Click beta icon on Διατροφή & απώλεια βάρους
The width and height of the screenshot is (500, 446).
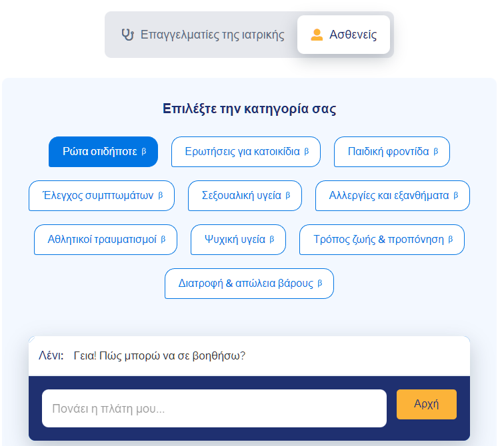point(320,284)
